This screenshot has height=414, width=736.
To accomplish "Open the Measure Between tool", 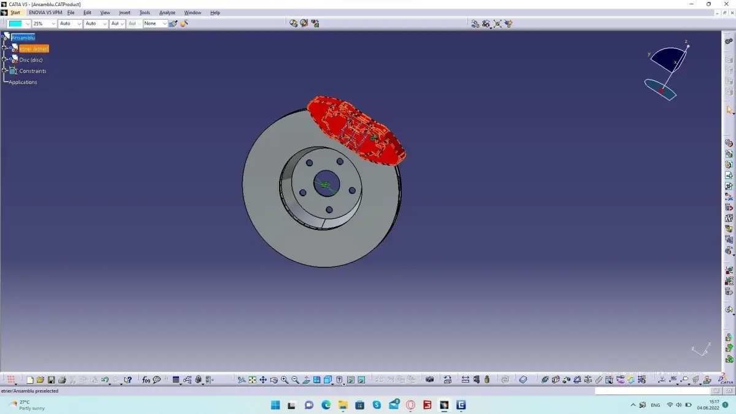I will 465,380.
